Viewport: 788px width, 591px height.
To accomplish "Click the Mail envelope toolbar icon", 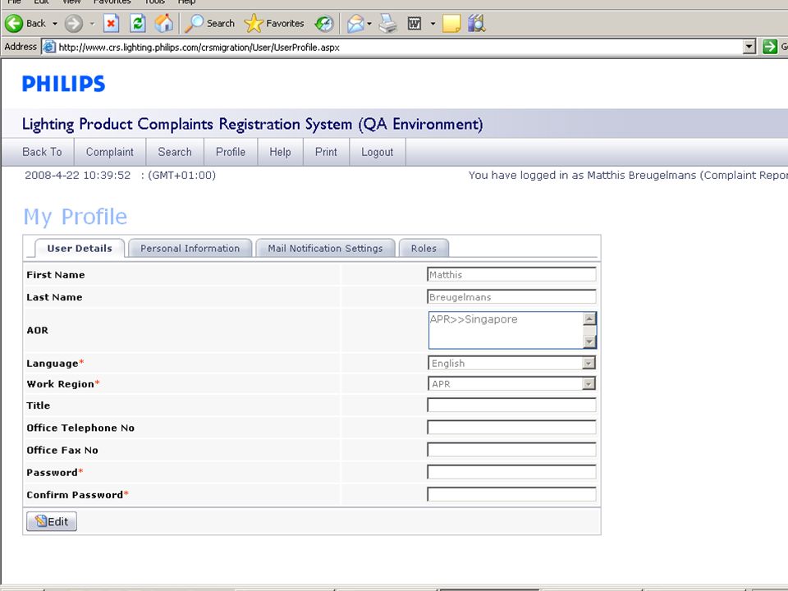I will [x=355, y=23].
